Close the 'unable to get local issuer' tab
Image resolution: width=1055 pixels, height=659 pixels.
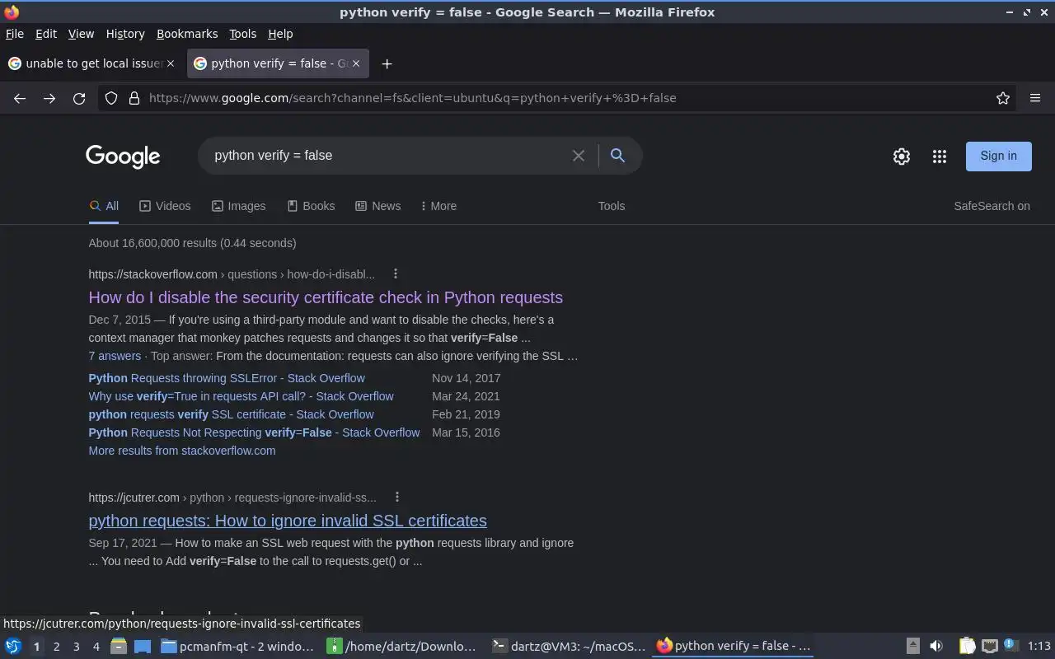171,63
